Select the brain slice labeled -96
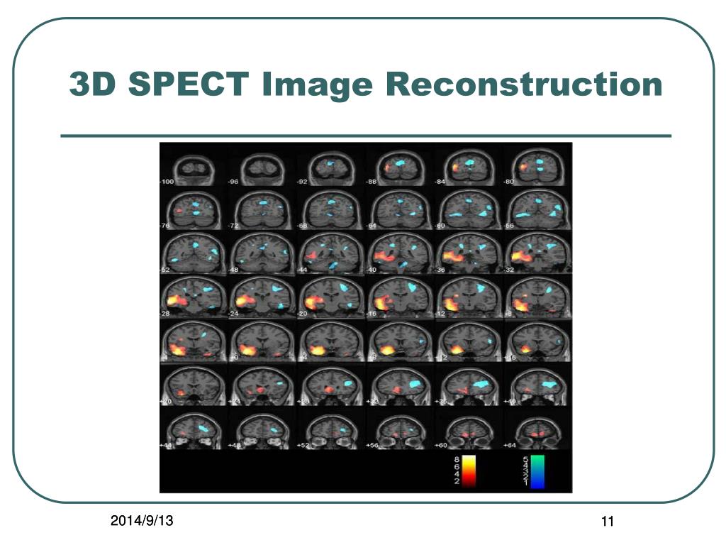Image resolution: width=726 pixels, height=545 pixels. pos(262,170)
